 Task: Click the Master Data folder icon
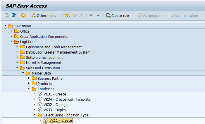[28, 73]
